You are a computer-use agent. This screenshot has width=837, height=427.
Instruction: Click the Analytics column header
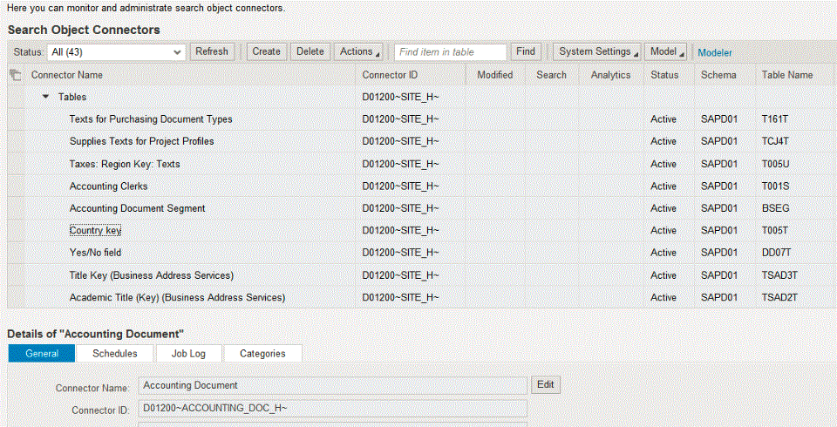coord(610,75)
